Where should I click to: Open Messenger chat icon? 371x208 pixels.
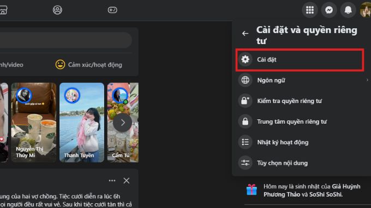click(x=329, y=10)
